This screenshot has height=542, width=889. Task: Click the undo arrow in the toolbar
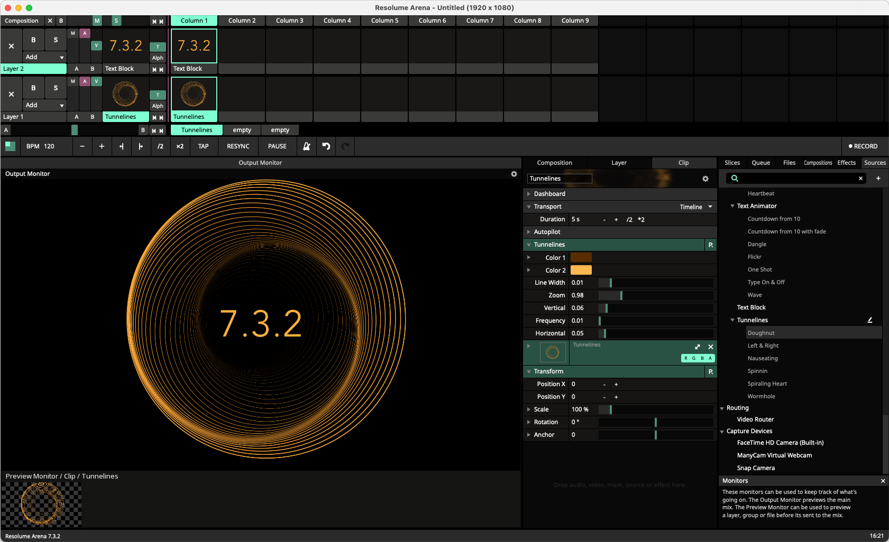pyautogui.click(x=326, y=146)
